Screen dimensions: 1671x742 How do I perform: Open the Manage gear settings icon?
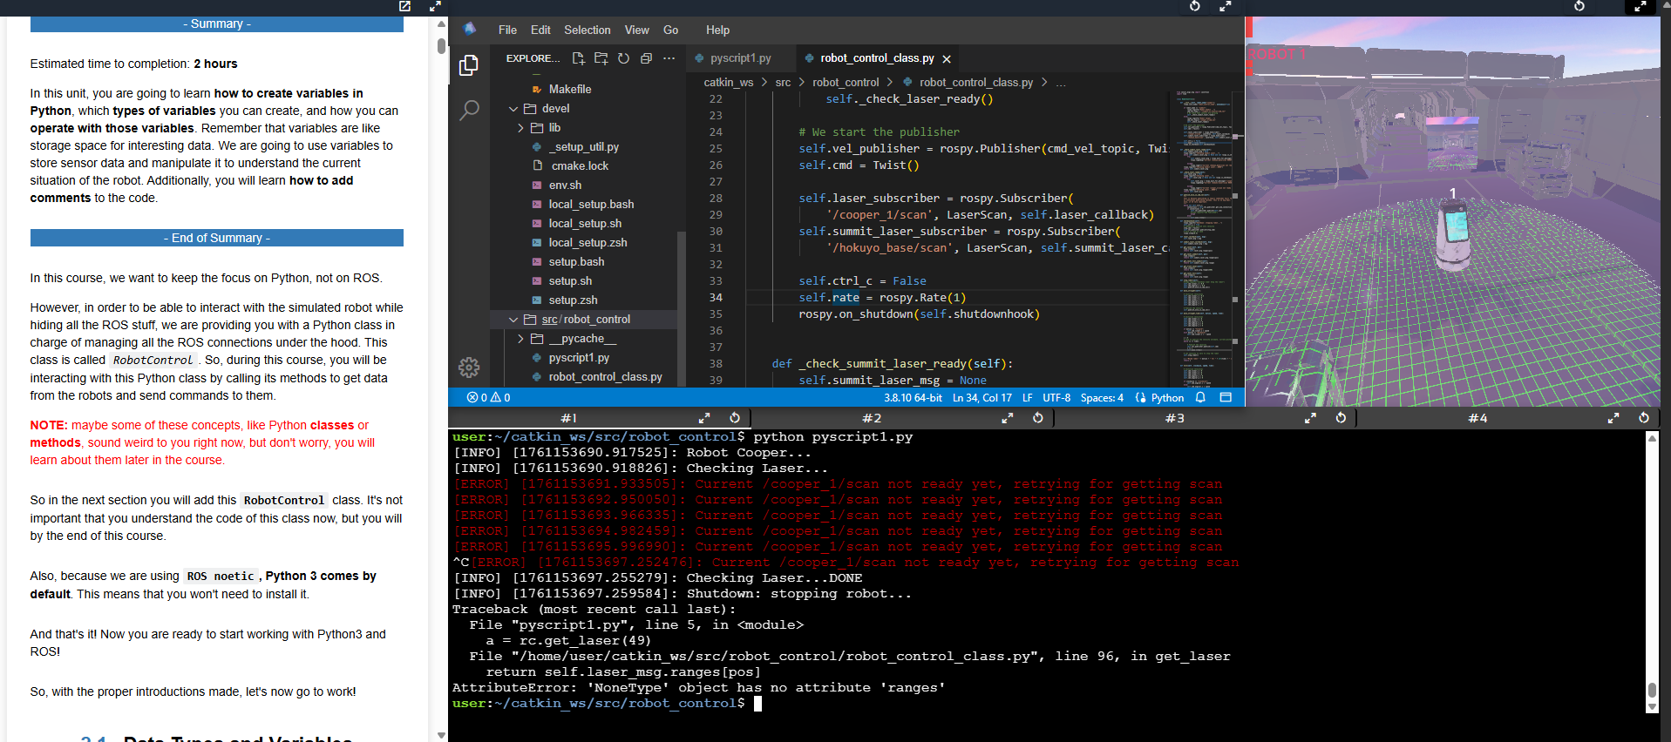point(469,368)
